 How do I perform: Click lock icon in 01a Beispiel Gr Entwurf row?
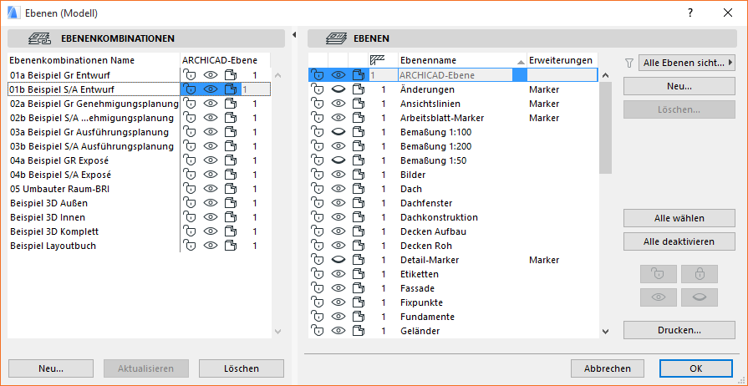(x=191, y=75)
